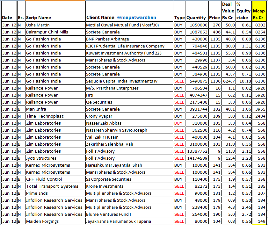Click the 'Balrampur Chini Mills' cell
Image resolution: width=268 pixels, height=225 pixels.
pyautogui.click(x=55, y=32)
